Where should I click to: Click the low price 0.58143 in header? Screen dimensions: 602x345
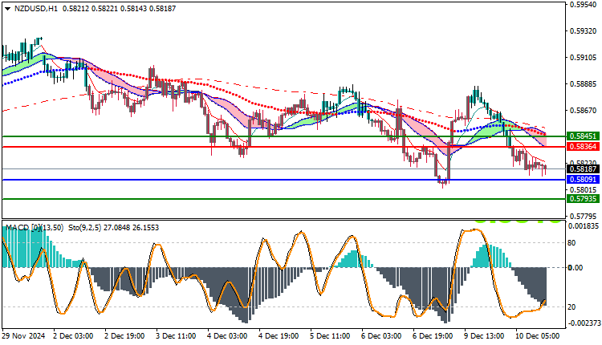[x=133, y=8]
